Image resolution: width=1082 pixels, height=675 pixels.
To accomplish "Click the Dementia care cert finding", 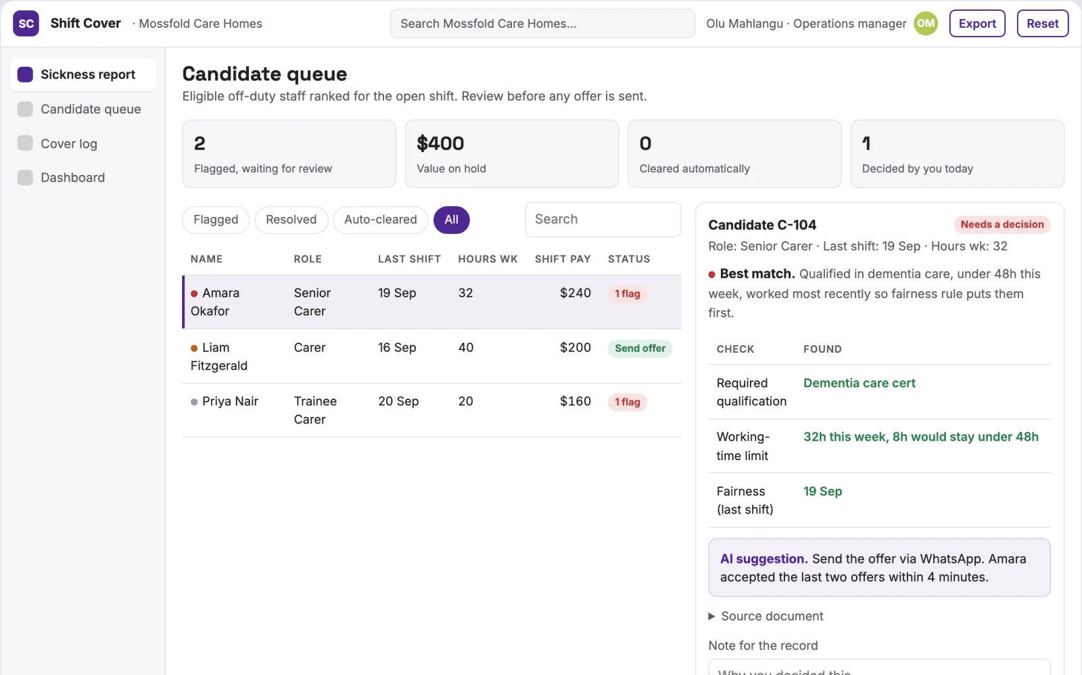I will click(860, 383).
